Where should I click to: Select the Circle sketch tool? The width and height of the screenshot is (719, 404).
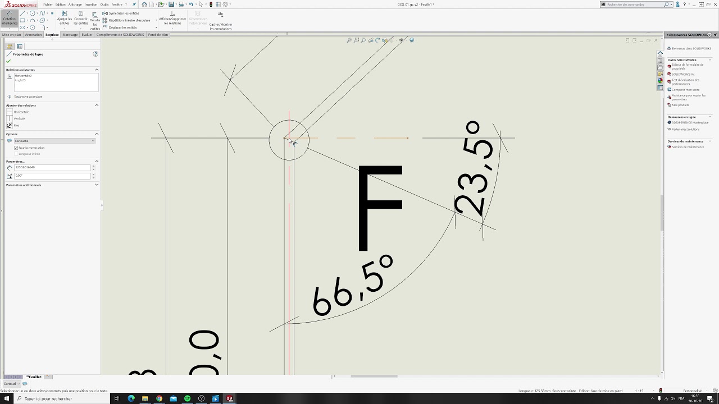[x=33, y=13]
